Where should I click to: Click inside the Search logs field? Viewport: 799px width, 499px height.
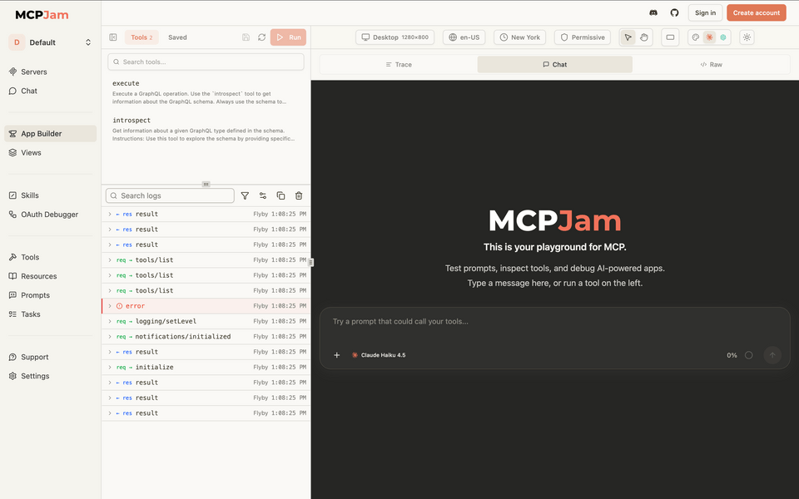click(x=169, y=195)
